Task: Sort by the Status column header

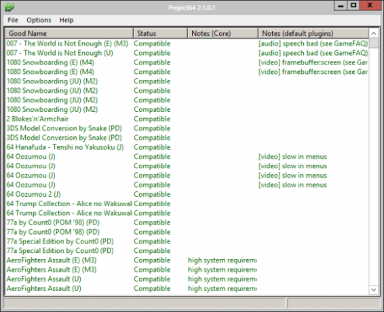Action: click(x=160, y=33)
